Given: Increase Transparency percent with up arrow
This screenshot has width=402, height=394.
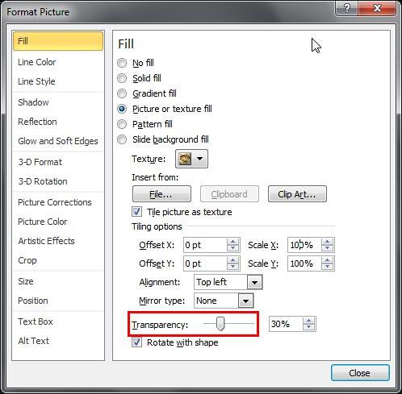Looking at the screenshot, I should [x=308, y=321].
